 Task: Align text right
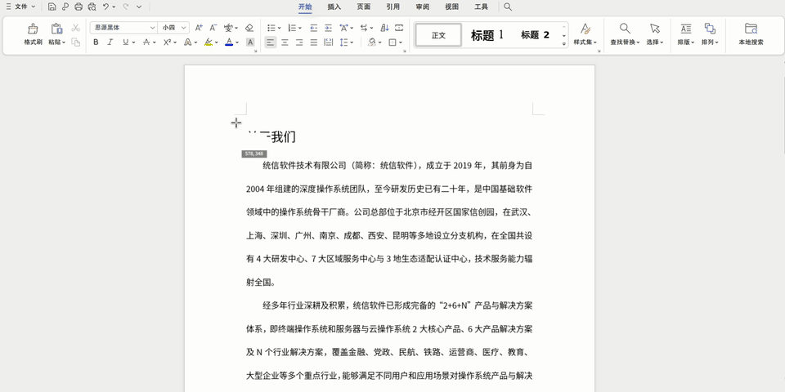[x=299, y=42]
